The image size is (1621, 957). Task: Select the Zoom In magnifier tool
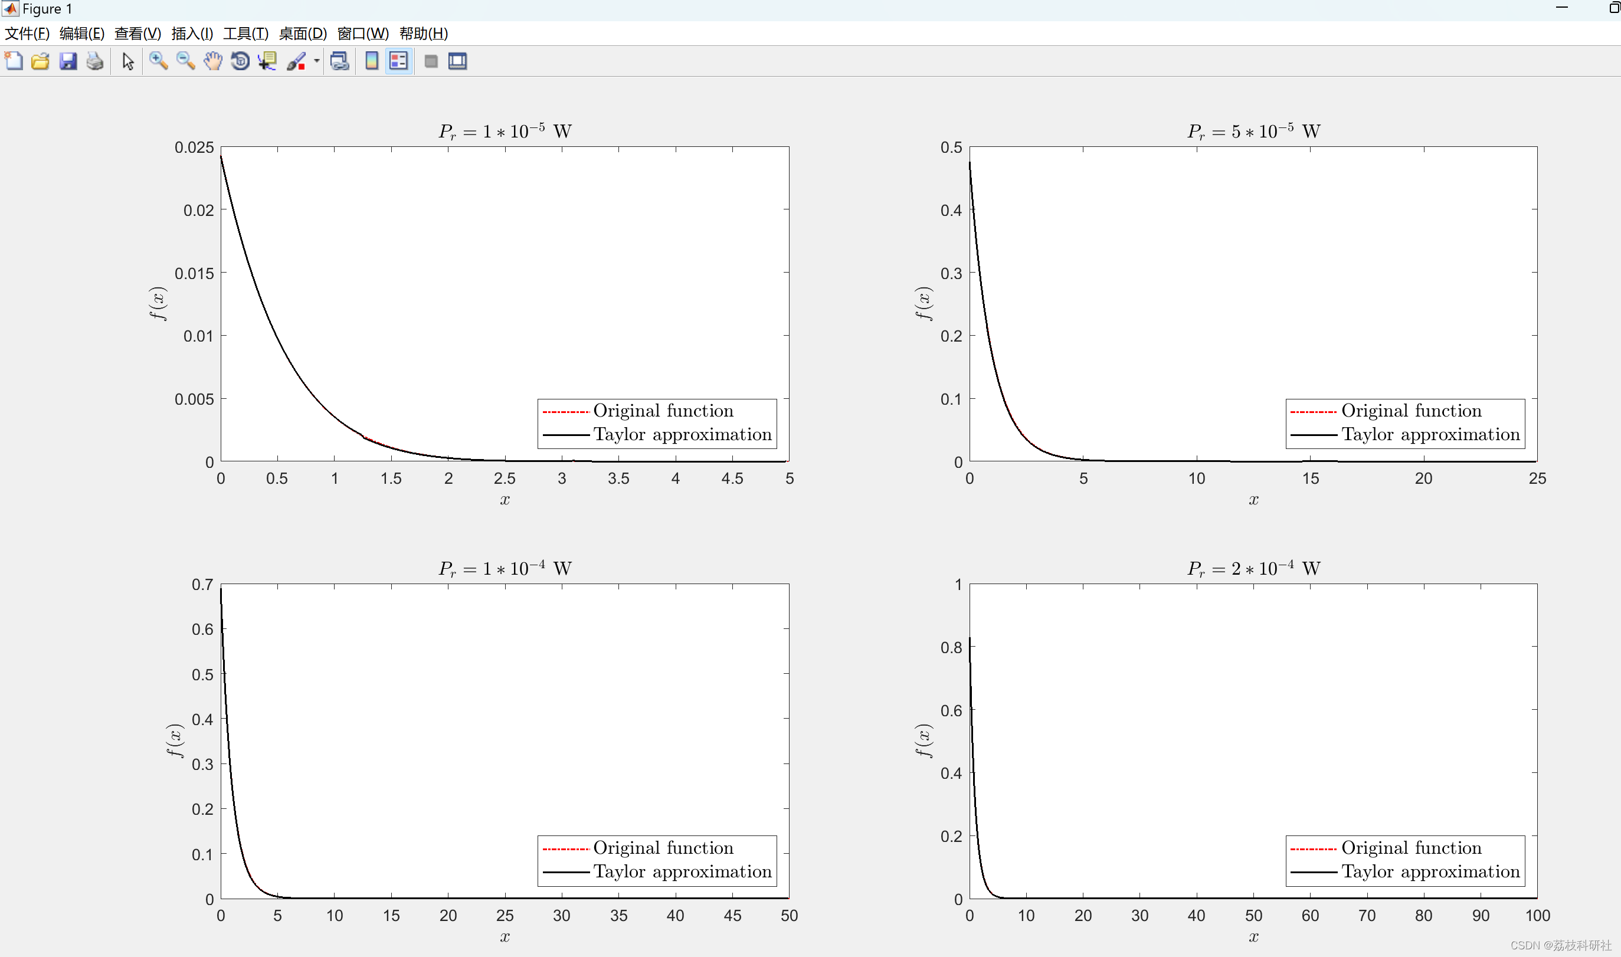[x=158, y=61]
